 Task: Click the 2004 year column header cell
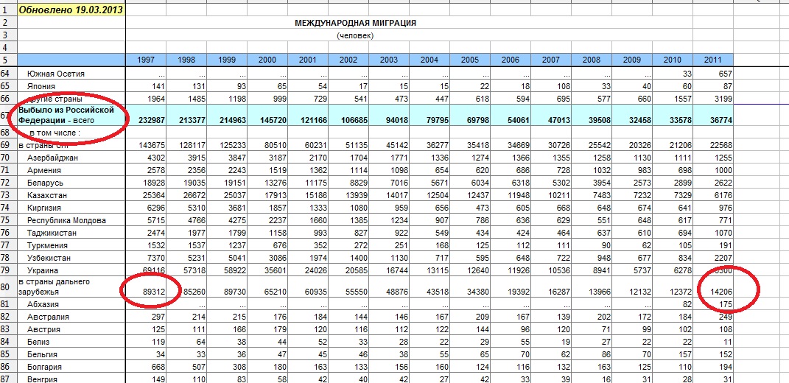tap(429, 60)
